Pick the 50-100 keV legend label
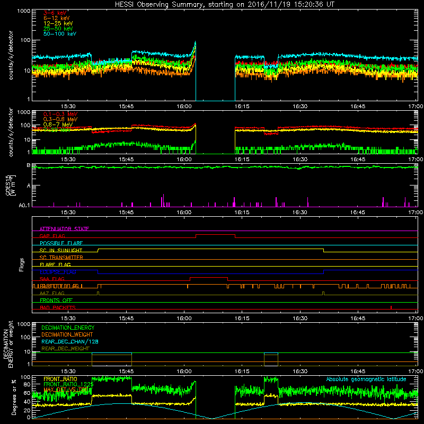The image size is (424, 424). tap(60, 34)
